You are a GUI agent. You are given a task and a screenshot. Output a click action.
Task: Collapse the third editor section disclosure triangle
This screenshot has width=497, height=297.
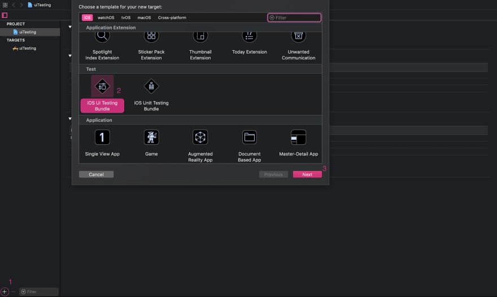pos(70,118)
